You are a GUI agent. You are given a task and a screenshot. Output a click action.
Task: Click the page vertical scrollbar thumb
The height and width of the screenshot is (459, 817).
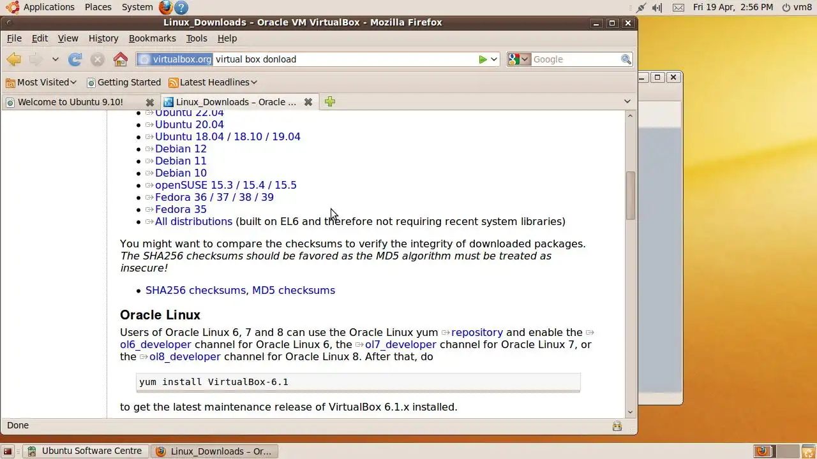coord(631,196)
